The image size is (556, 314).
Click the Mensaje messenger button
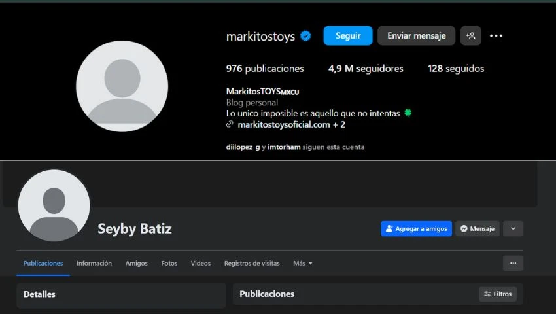pos(477,229)
